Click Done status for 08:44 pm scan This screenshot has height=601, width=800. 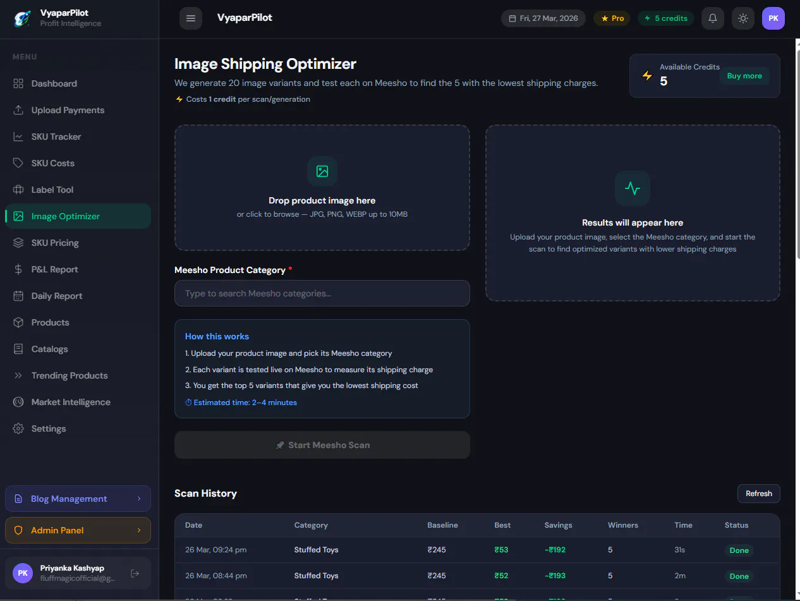click(x=739, y=576)
